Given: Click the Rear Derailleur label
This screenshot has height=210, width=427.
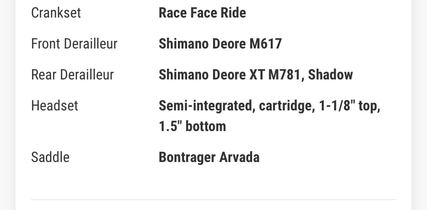Looking at the screenshot, I should (72, 75).
